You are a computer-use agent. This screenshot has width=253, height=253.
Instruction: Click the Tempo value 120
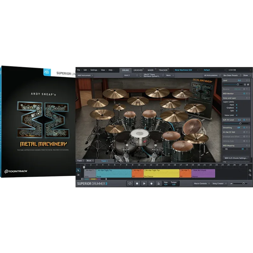pyautogui.click(x=174, y=185)
